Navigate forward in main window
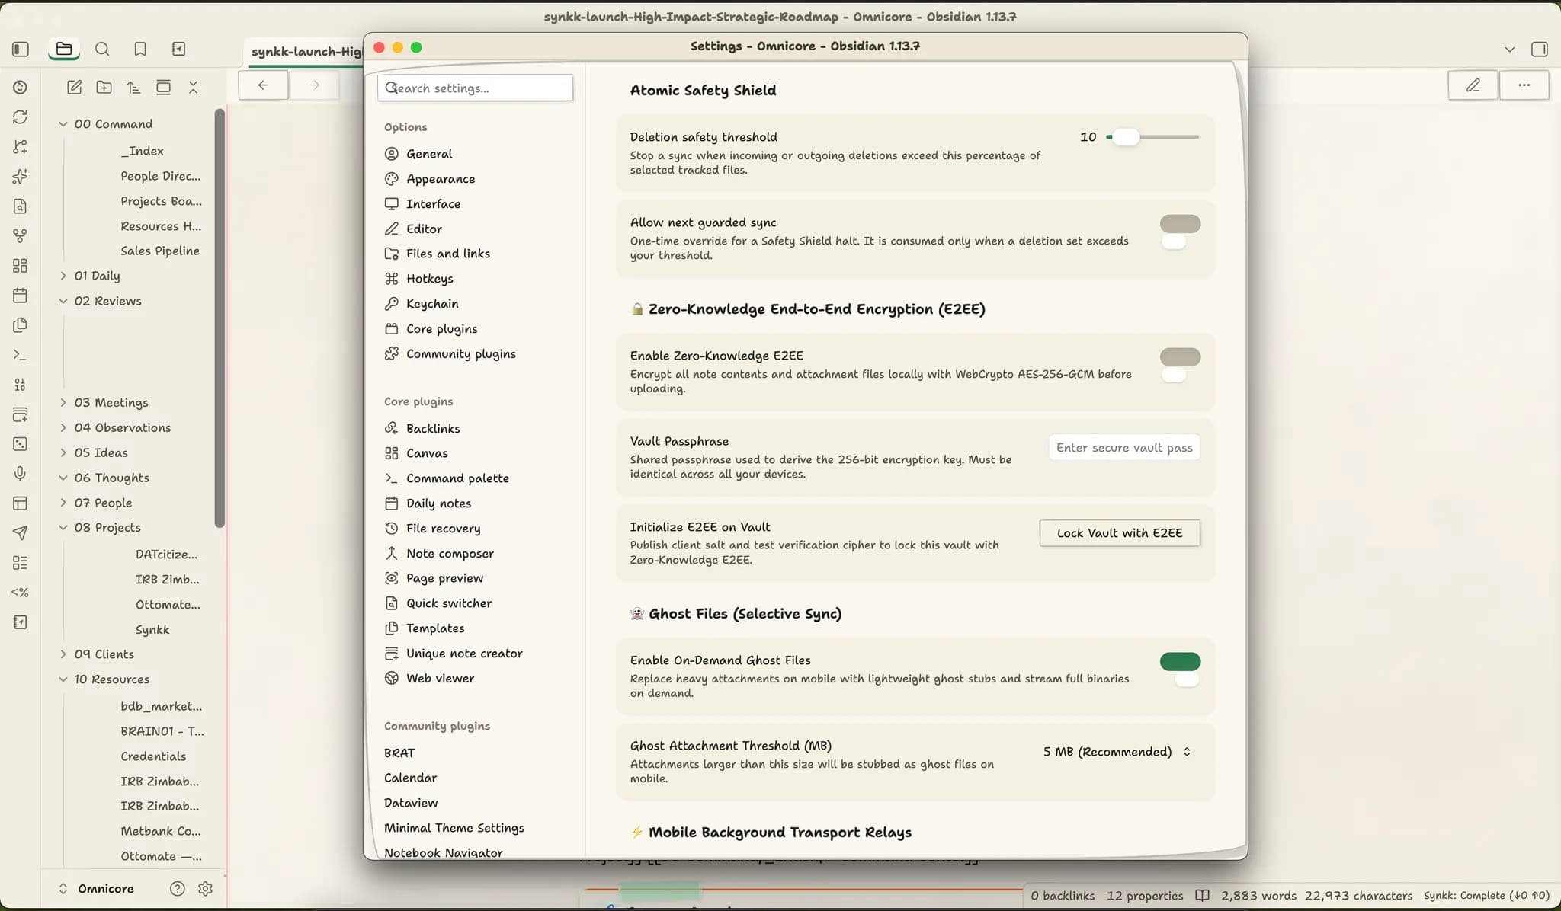 [x=314, y=85]
